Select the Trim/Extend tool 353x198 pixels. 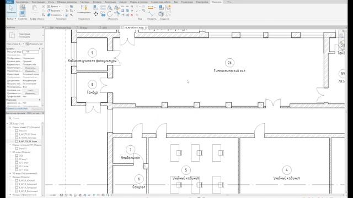117,14
